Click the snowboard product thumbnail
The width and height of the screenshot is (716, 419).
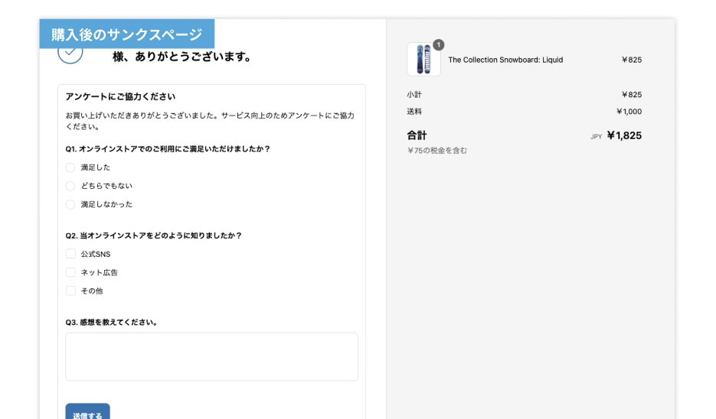tap(423, 60)
